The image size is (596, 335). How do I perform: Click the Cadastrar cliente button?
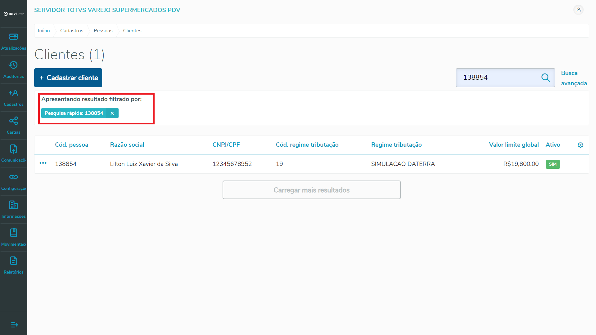(68, 78)
